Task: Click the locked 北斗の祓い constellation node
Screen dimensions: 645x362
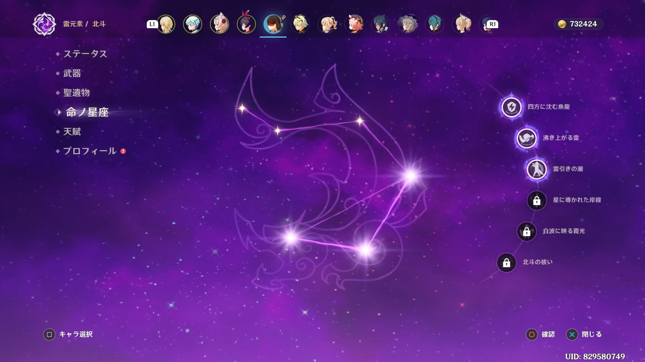Action: point(506,262)
